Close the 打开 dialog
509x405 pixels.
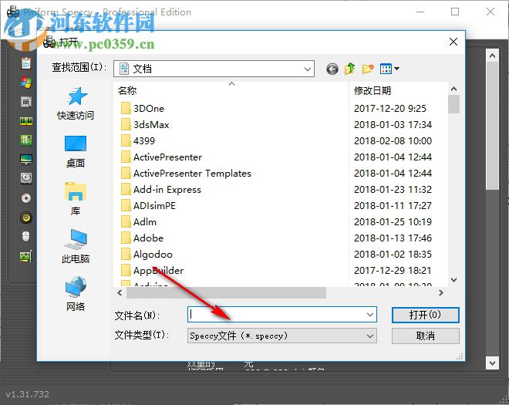click(x=453, y=42)
